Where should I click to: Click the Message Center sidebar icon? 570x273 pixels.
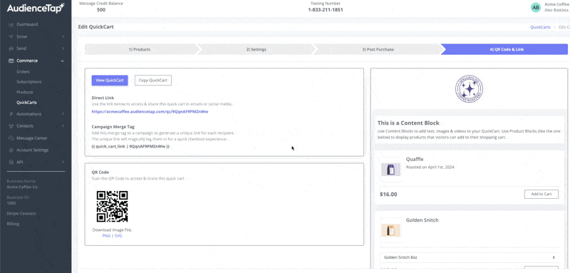(11, 138)
